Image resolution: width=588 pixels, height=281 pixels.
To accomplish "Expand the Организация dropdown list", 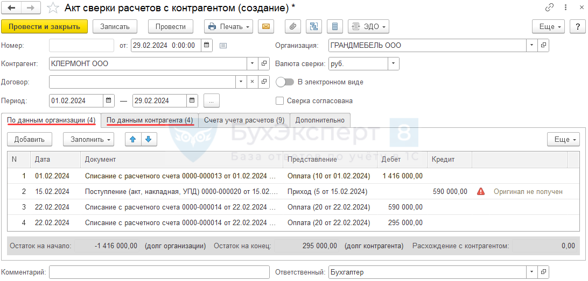I will click(x=532, y=45).
